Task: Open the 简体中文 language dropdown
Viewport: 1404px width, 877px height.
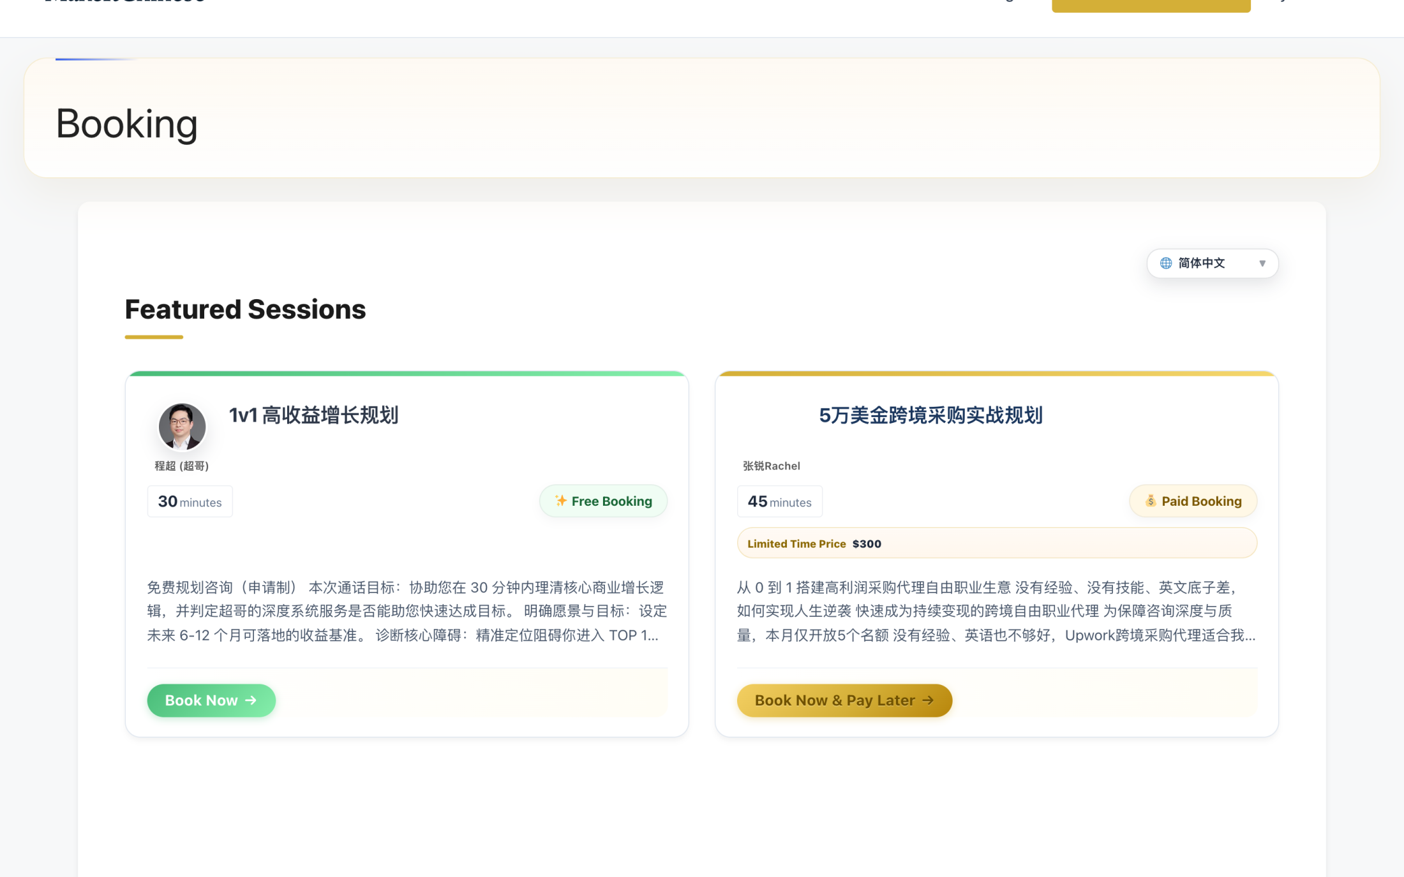Action: point(1212,263)
